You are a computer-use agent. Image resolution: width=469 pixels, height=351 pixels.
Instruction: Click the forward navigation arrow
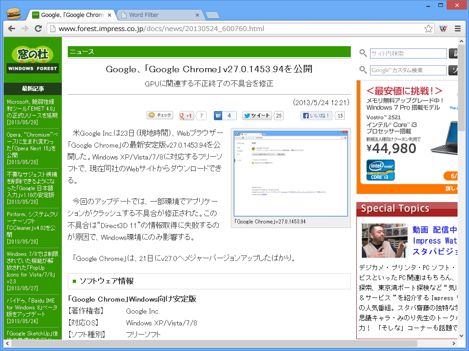pos(25,29)
